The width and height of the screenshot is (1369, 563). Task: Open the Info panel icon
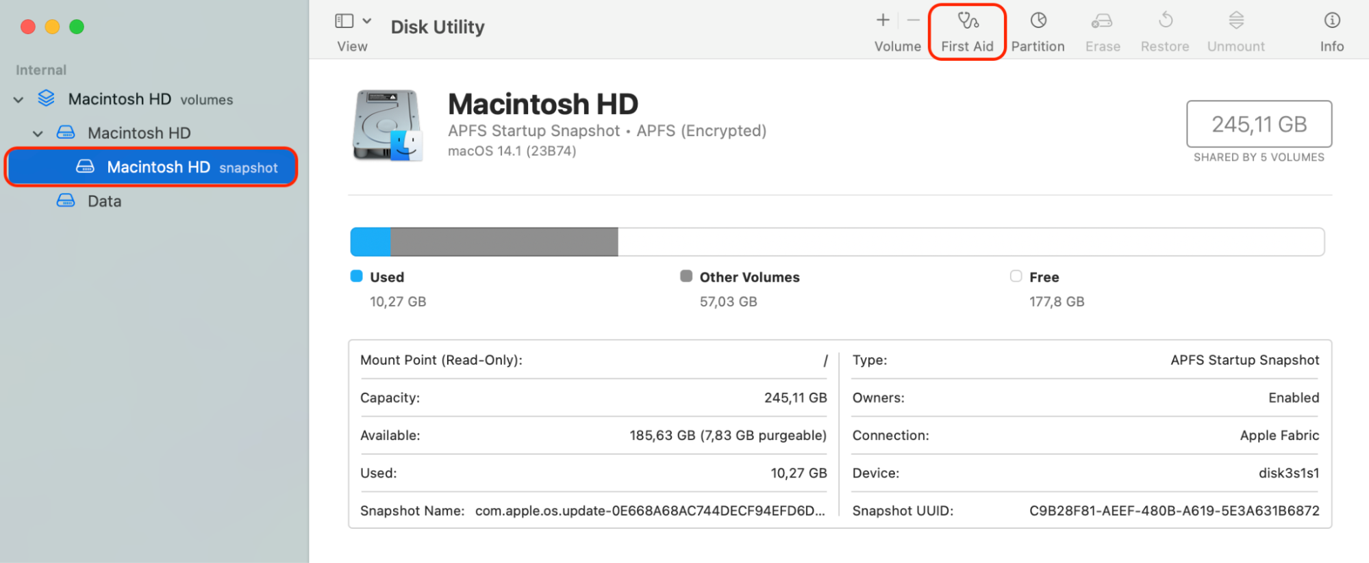(x=1332, y=21)
